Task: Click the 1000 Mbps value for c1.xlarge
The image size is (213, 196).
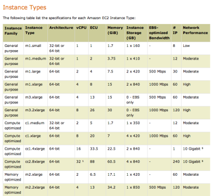Action: click(159, 136)
